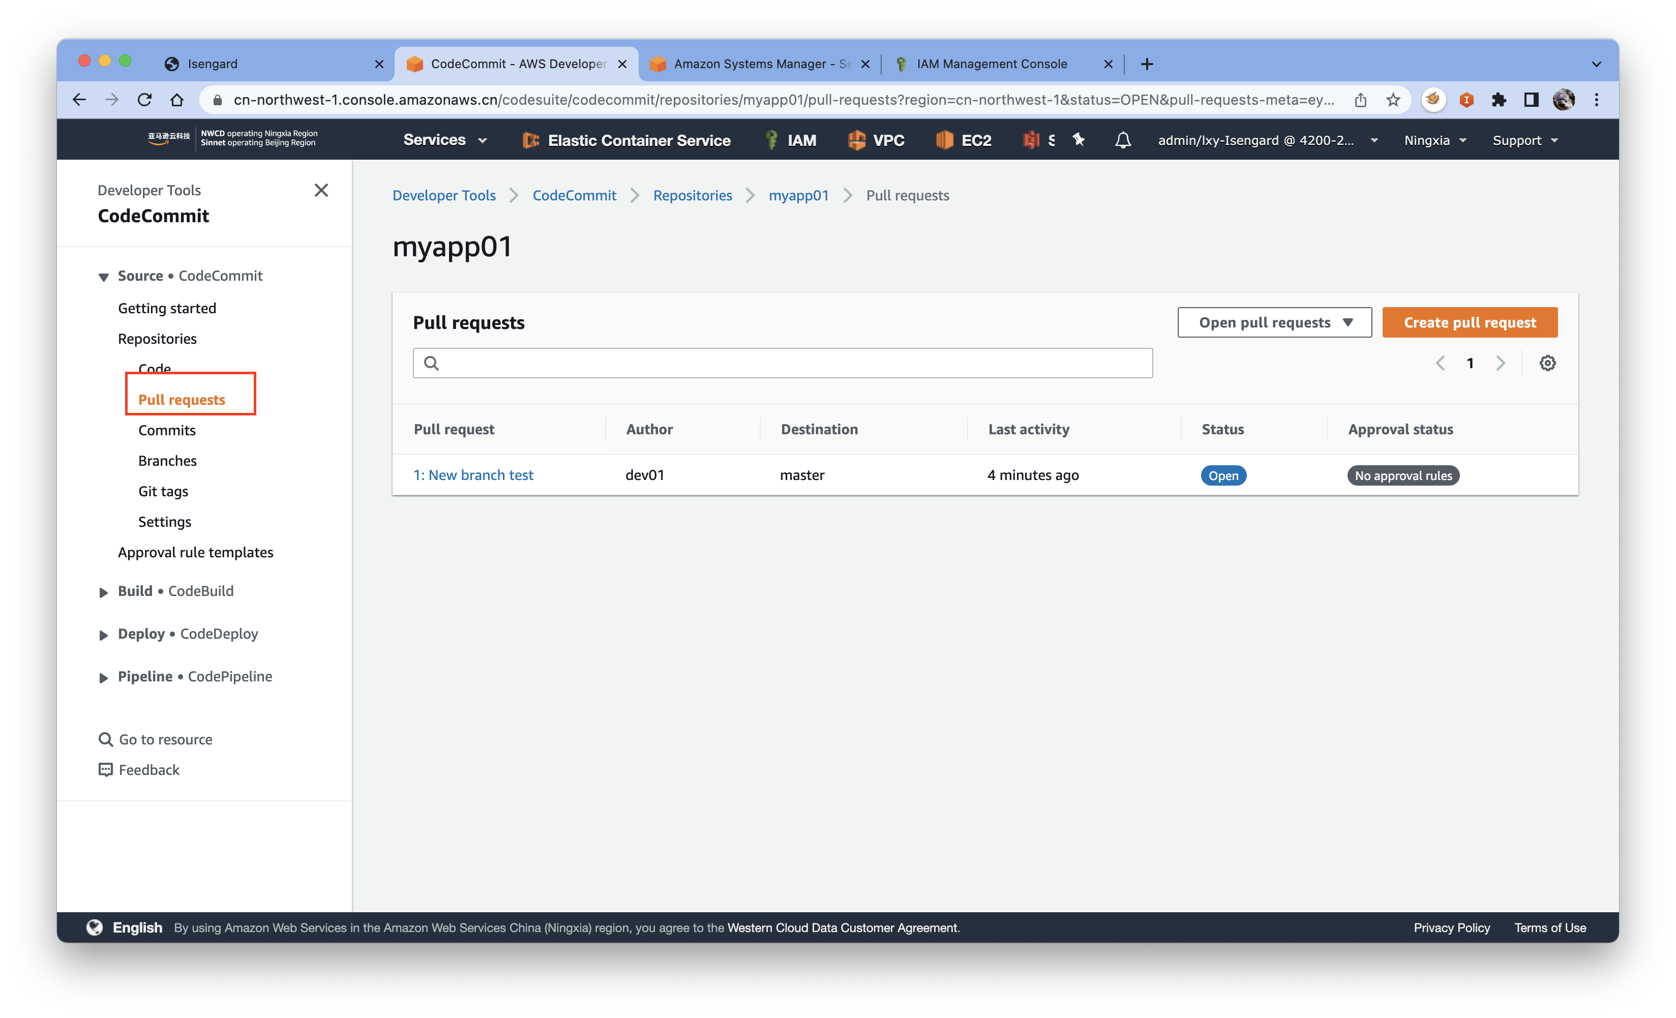This screenshot has width=1676, height=1018.
Task: Select the CodeCommit browser tab
Action: pyautogui.click(x=516, y=64)
